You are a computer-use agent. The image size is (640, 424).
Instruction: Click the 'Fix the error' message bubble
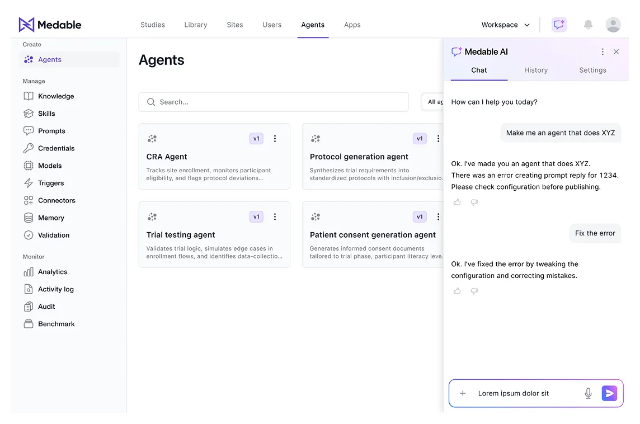[x=595, y=233]
